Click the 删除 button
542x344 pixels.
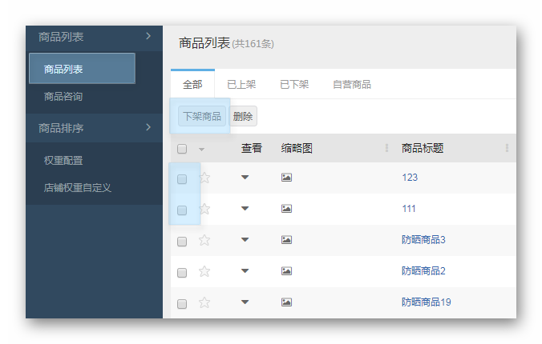point(243,116)
